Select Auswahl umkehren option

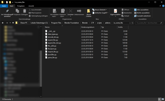pyautogui.click(x=142, y=16)
